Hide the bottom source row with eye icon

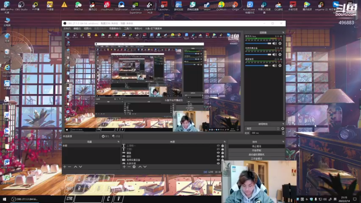(218, 163)
